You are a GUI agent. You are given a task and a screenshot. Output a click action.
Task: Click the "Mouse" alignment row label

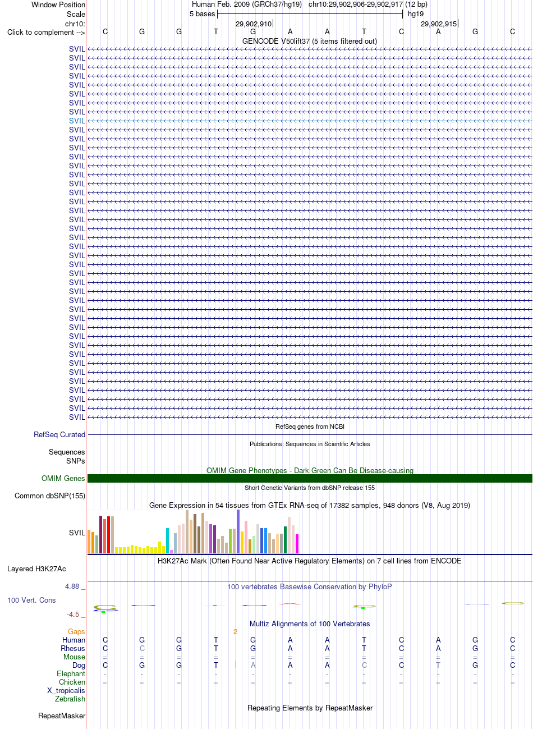click(x=75, y=657)
